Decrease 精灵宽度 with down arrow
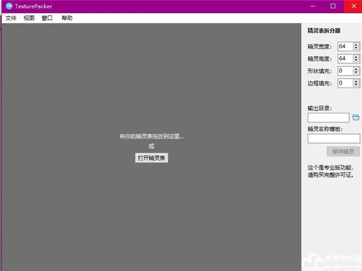 click(356, 48)
